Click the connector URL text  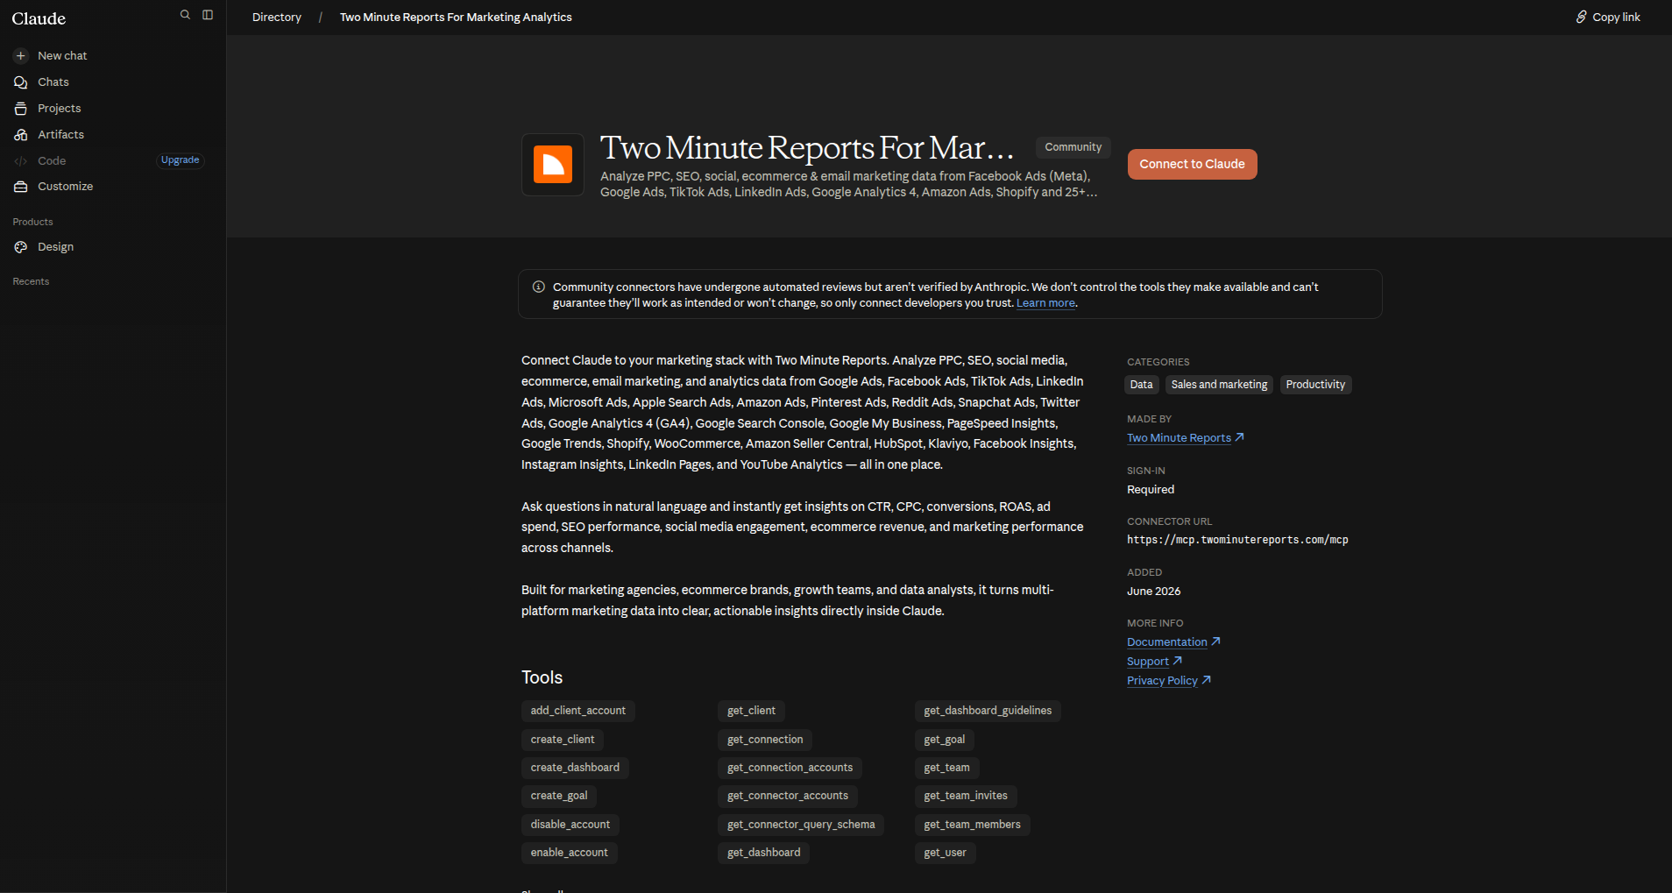1237,540
